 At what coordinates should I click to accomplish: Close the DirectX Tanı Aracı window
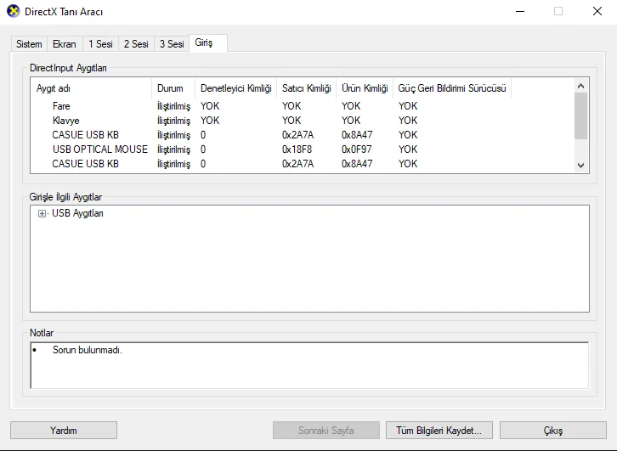pyautogui.click(x=597, y=11)
